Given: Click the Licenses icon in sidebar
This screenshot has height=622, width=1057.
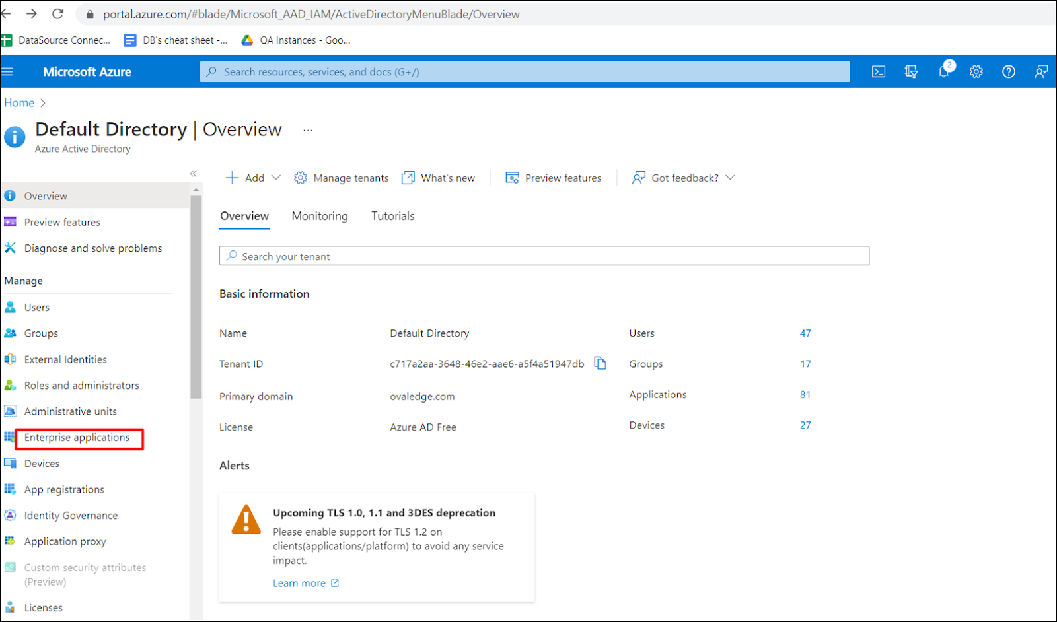Looking at the screenshot, I should coord(10,607).
